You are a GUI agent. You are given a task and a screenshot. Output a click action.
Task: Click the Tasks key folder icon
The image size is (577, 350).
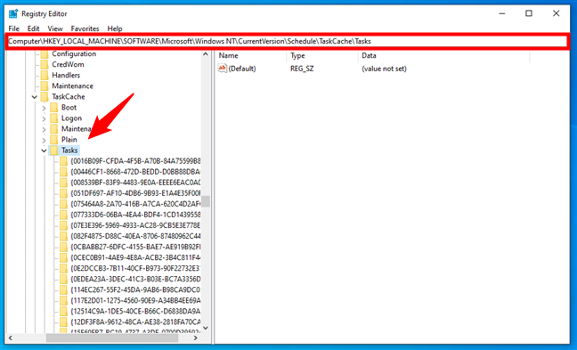[x=54, y=151]
